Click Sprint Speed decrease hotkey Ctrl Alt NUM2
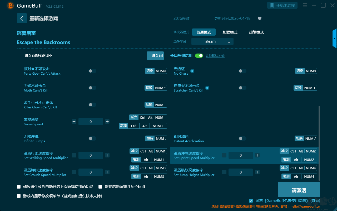 click(x=298, y=151)
